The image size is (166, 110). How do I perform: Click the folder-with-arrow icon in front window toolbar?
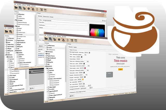coord(54,39)
